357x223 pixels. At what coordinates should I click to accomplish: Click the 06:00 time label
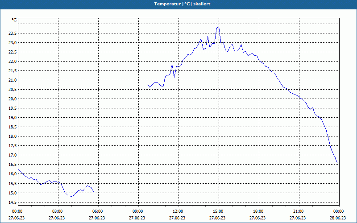(x=97, y=211)
